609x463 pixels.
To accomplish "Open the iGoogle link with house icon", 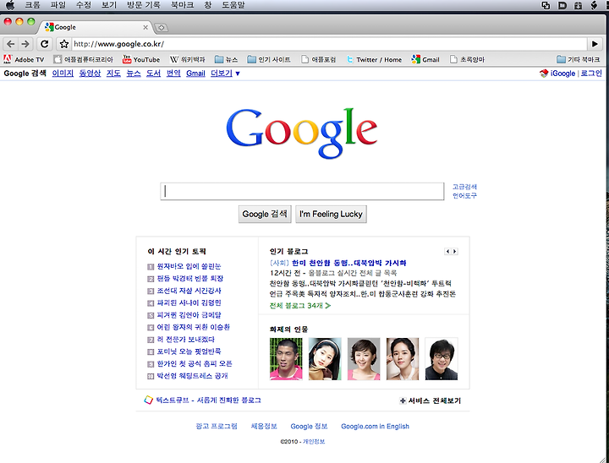I will click(557, 74).
